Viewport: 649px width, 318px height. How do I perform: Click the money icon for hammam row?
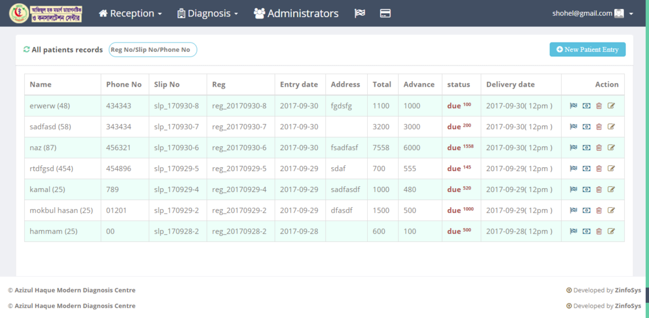[586, 231]
